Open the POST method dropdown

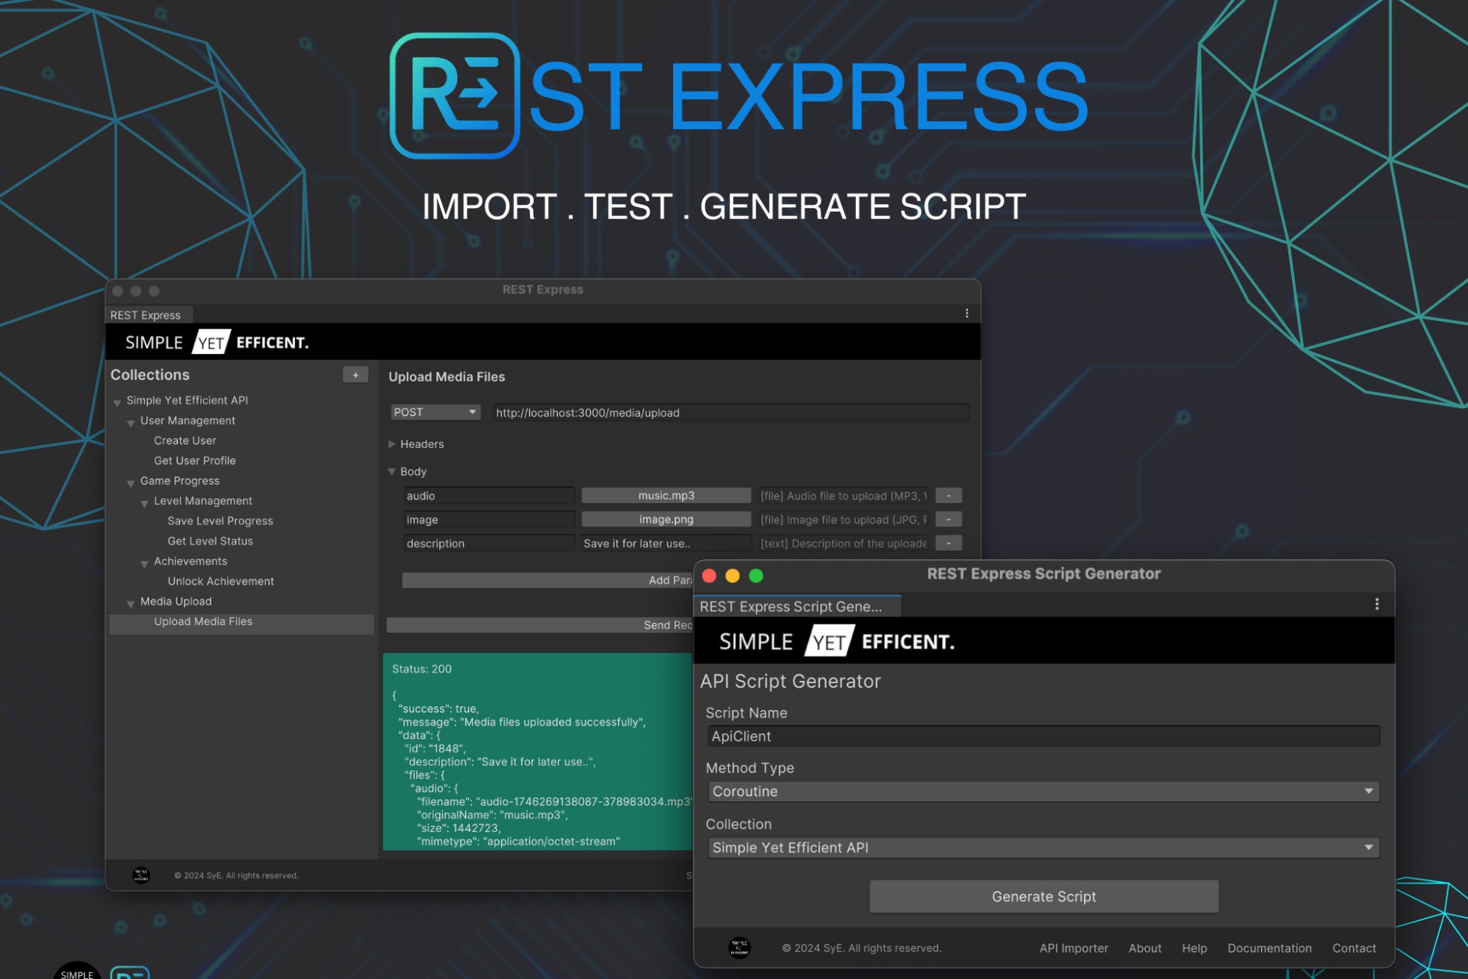click(435, 412)
